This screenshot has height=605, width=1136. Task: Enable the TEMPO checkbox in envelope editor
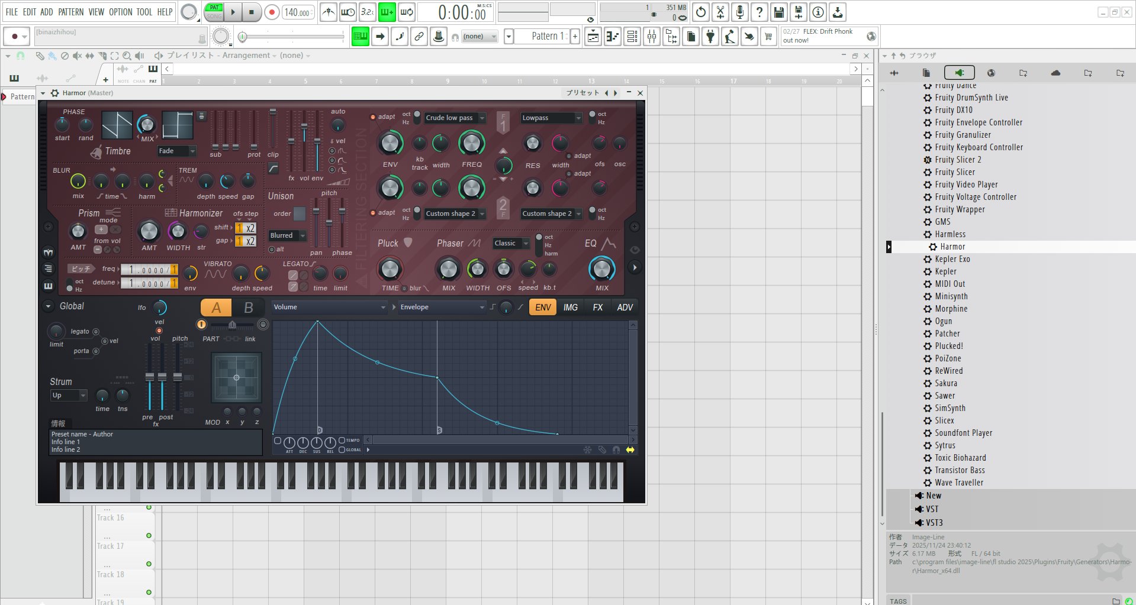342,441
